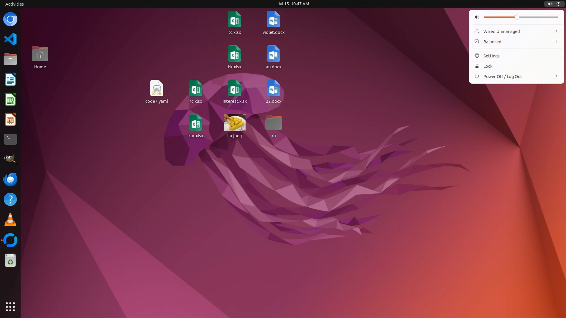Screen dimensions: 566x318
Task: Select the code7.yaml desktop file
Action: (x=157, y=88)
